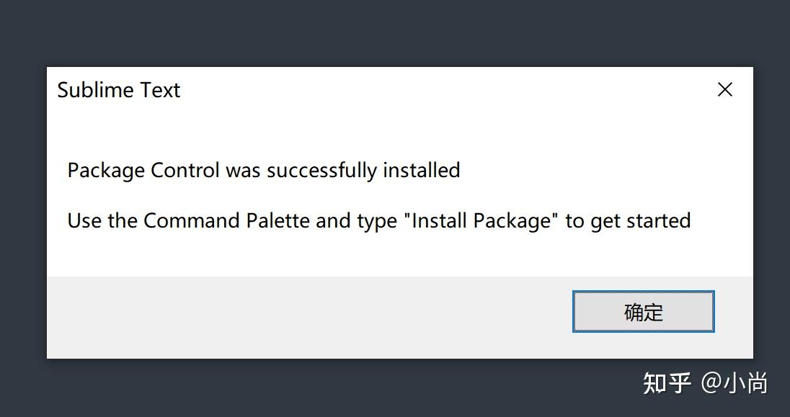Viewport: 790px width, 417px height.
Task: Click the 知乎 watermark logo text
Action: click(x=667, y=382)
